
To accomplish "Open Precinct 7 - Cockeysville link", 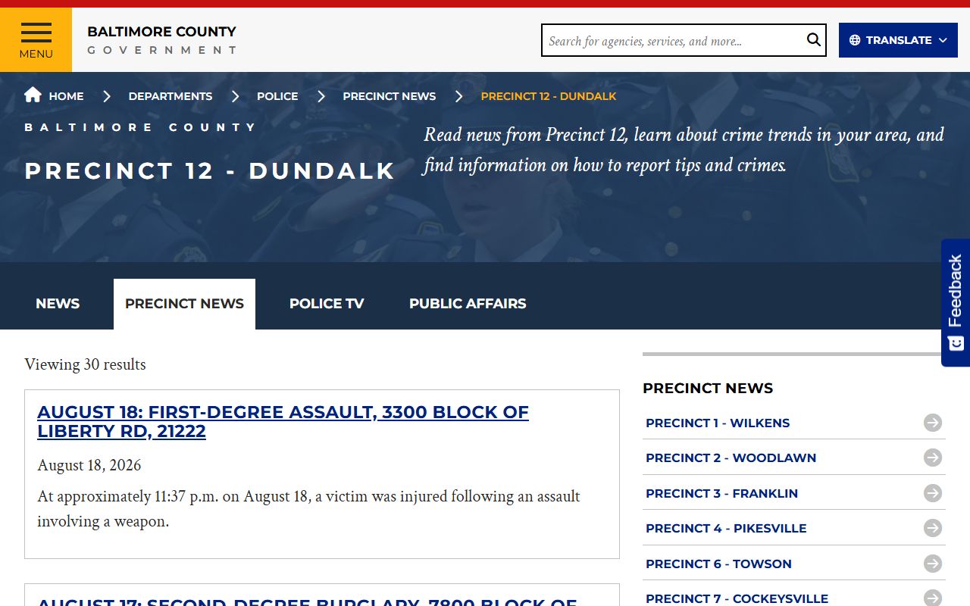I will (737, 598).
